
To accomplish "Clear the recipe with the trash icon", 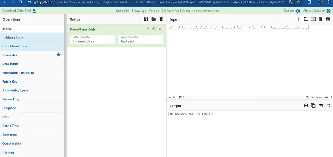I will [161, 19].
